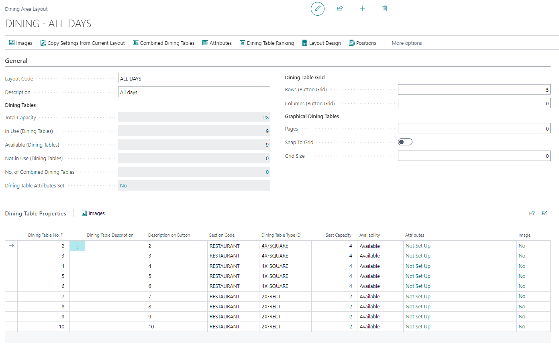Click the plus icon to create new
The image size is (559, 344).
tap(362, 8)
